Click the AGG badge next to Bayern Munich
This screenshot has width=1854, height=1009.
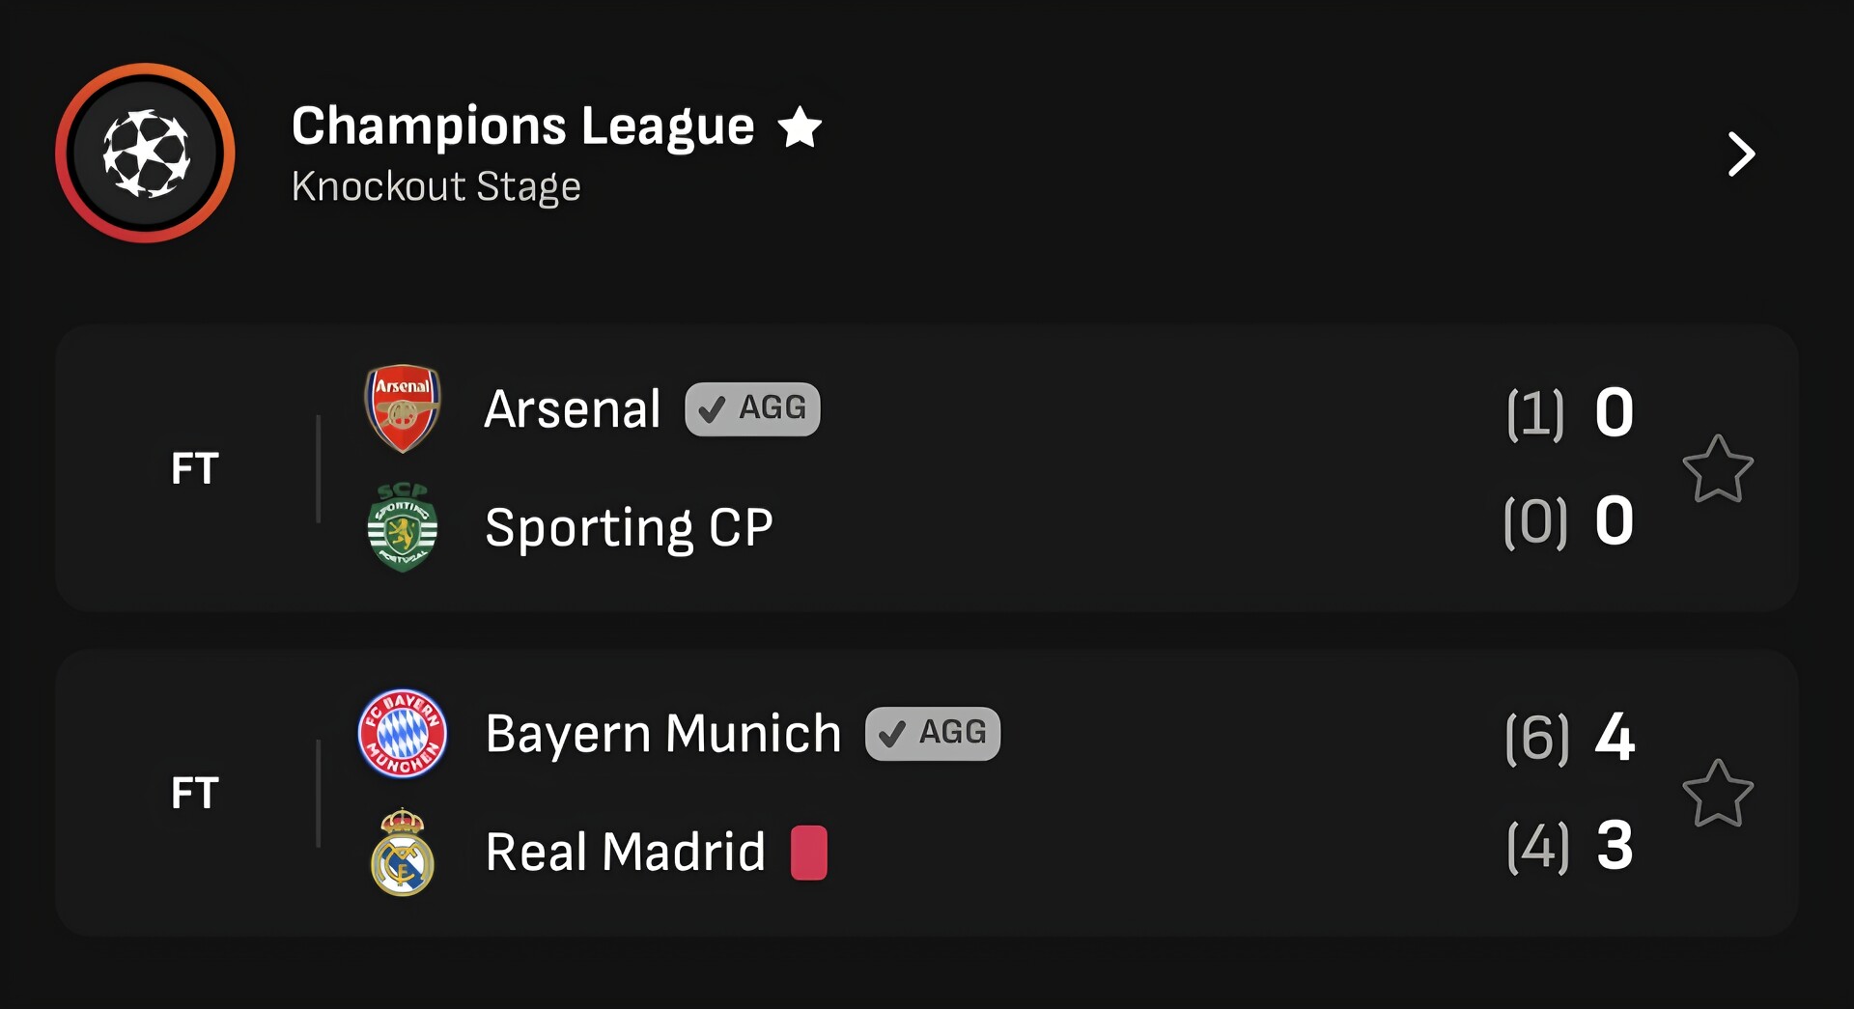(x=932, y=734)
